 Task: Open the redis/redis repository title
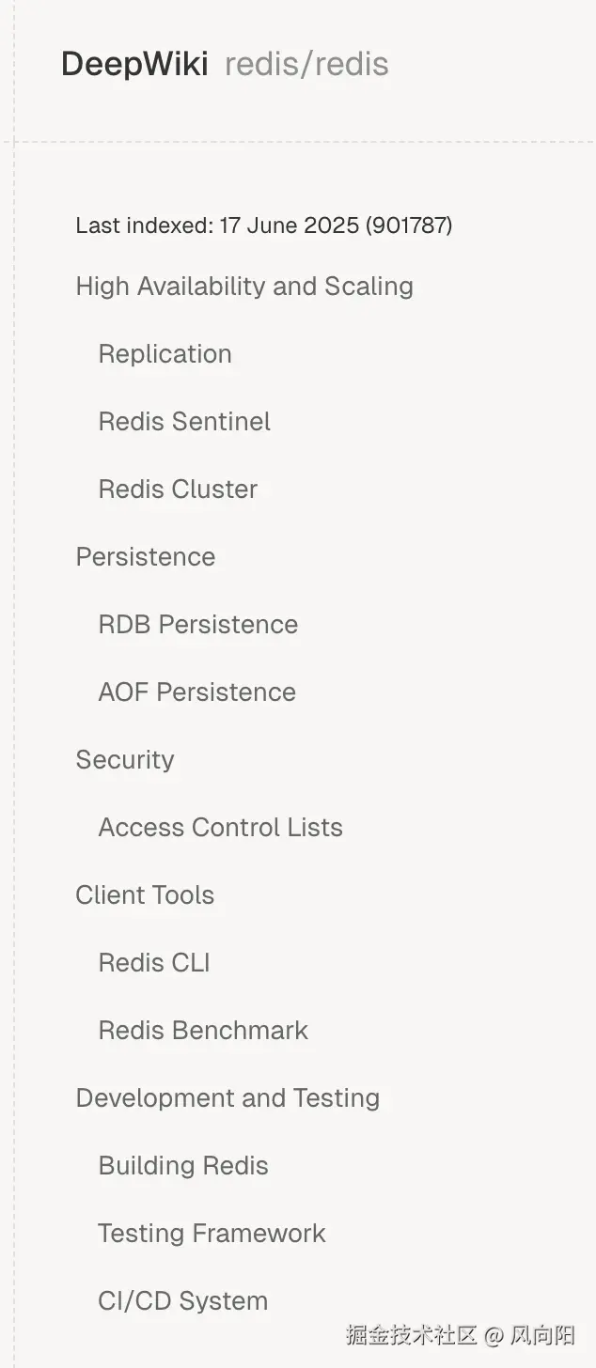click(306, 64)
